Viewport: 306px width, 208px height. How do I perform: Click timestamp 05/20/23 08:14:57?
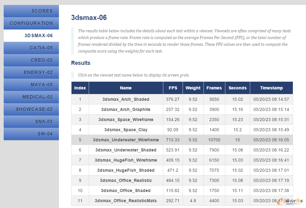[x=271, y=99]
